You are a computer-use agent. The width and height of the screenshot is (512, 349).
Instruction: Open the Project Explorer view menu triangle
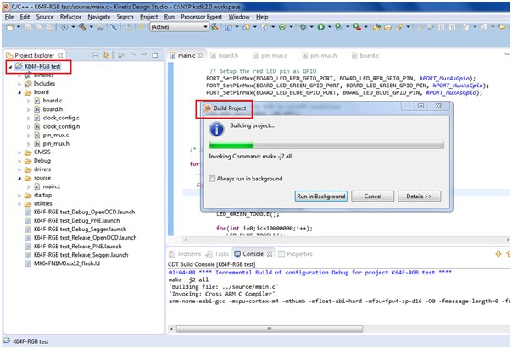[x=134, y=54]
